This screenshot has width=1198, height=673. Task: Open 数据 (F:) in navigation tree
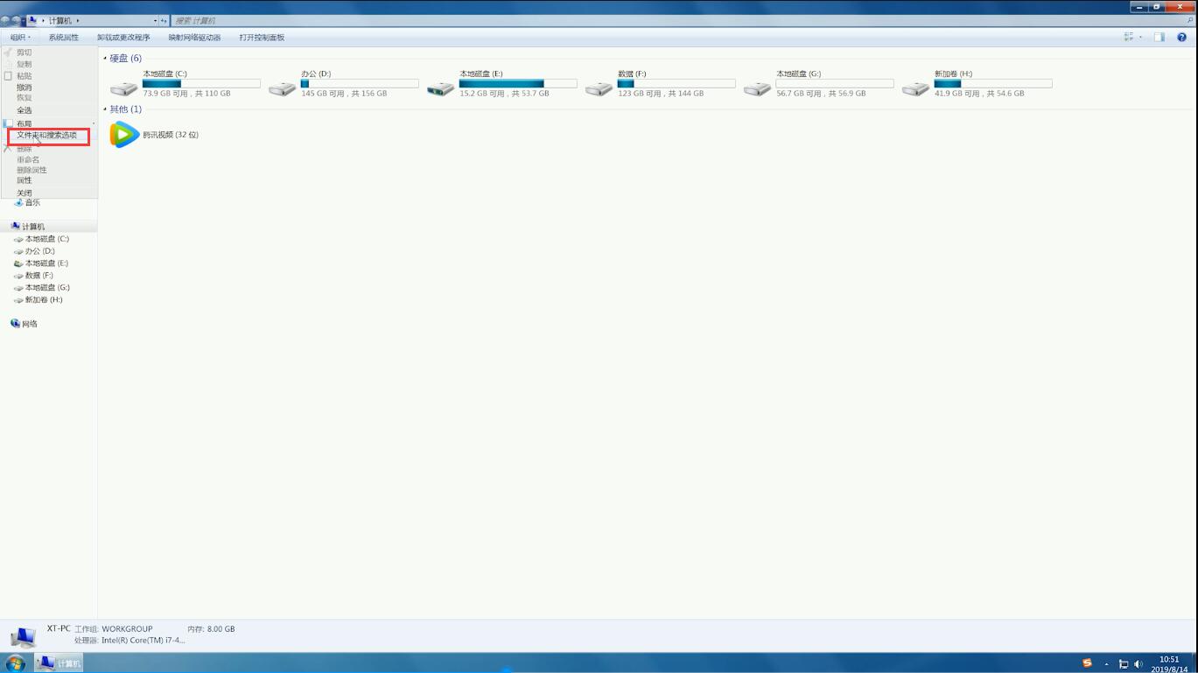pos(39,276)
